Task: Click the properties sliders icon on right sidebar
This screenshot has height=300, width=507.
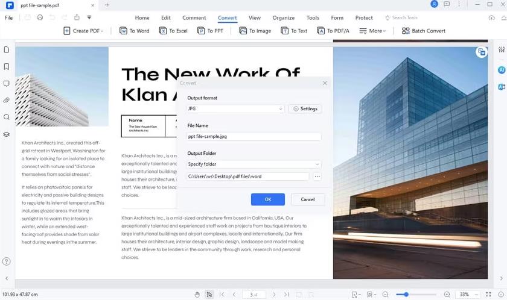Action: pos(502,49)
